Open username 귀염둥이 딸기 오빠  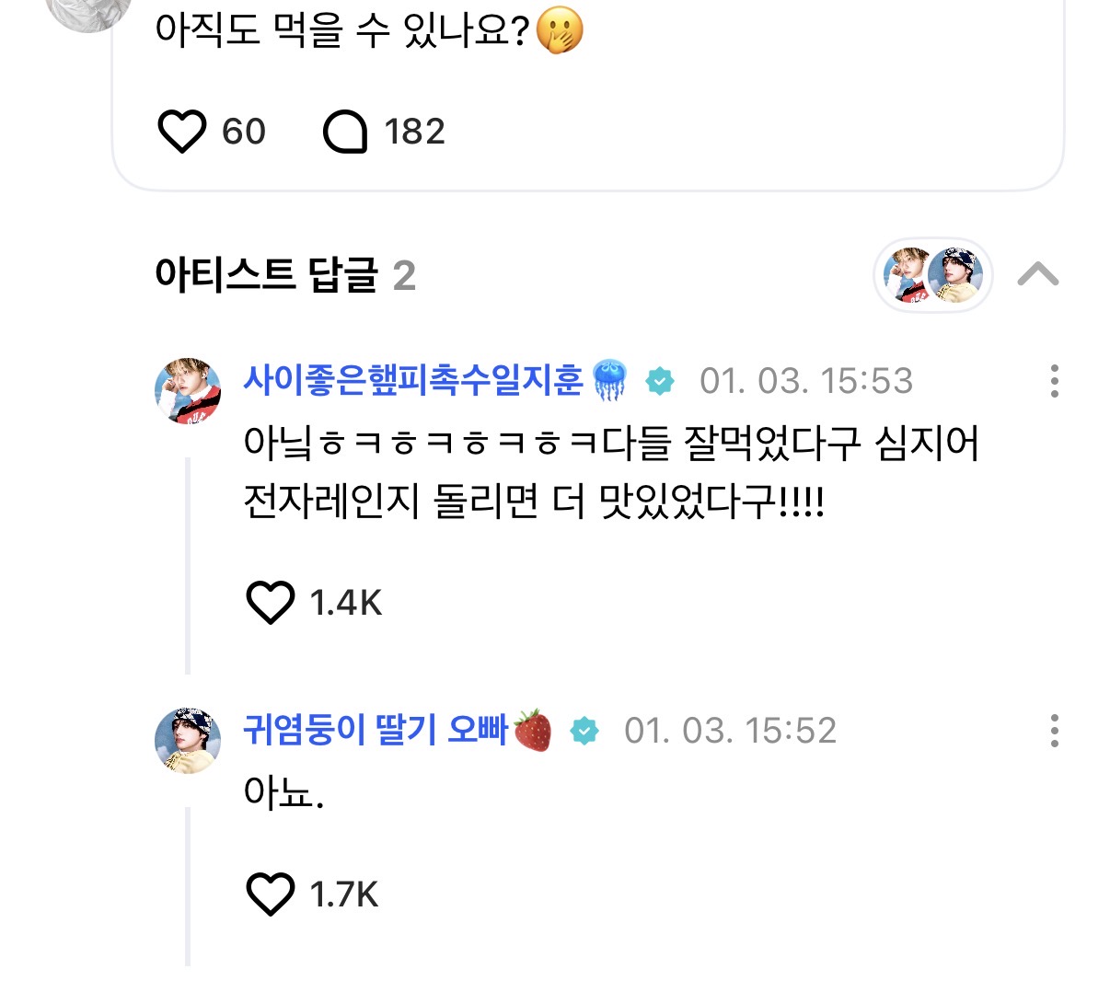click(x=376, y=731)
